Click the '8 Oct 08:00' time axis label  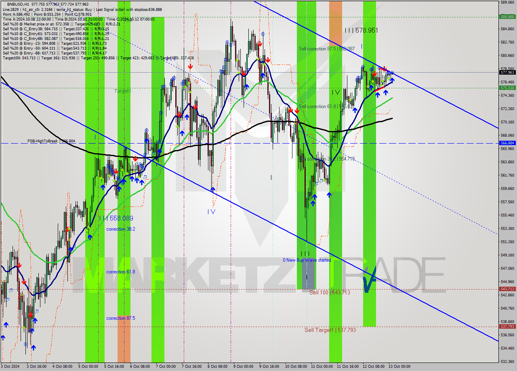coord(218,367)
